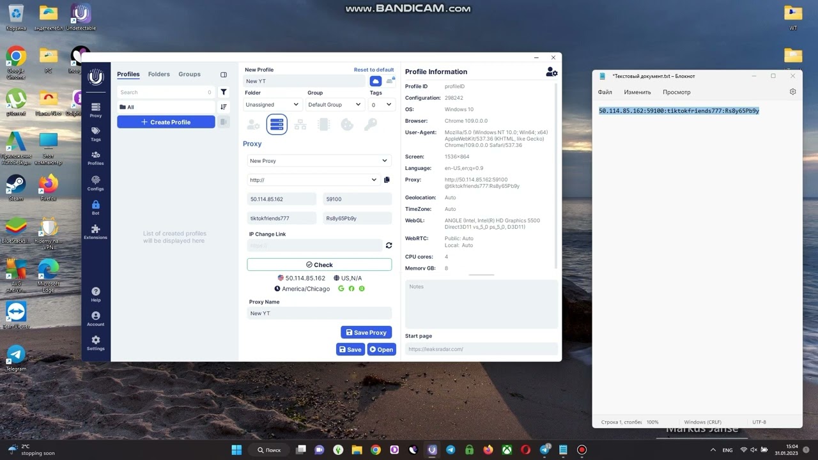Click the Open profile button
The height and width of the screenshot is (460, 818).
click(382, 349)
